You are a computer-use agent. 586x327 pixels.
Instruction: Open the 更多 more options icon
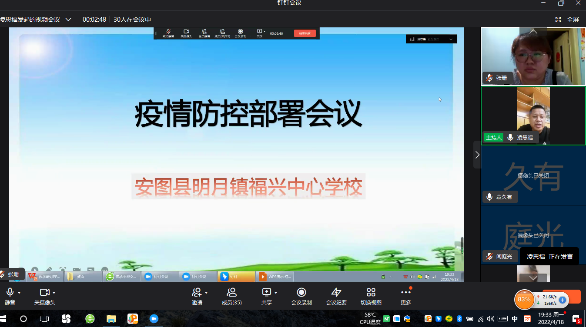[405, 292]
